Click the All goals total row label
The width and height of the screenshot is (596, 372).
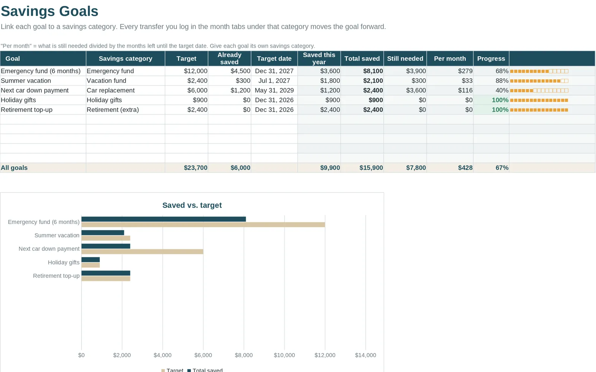(43, 168)
